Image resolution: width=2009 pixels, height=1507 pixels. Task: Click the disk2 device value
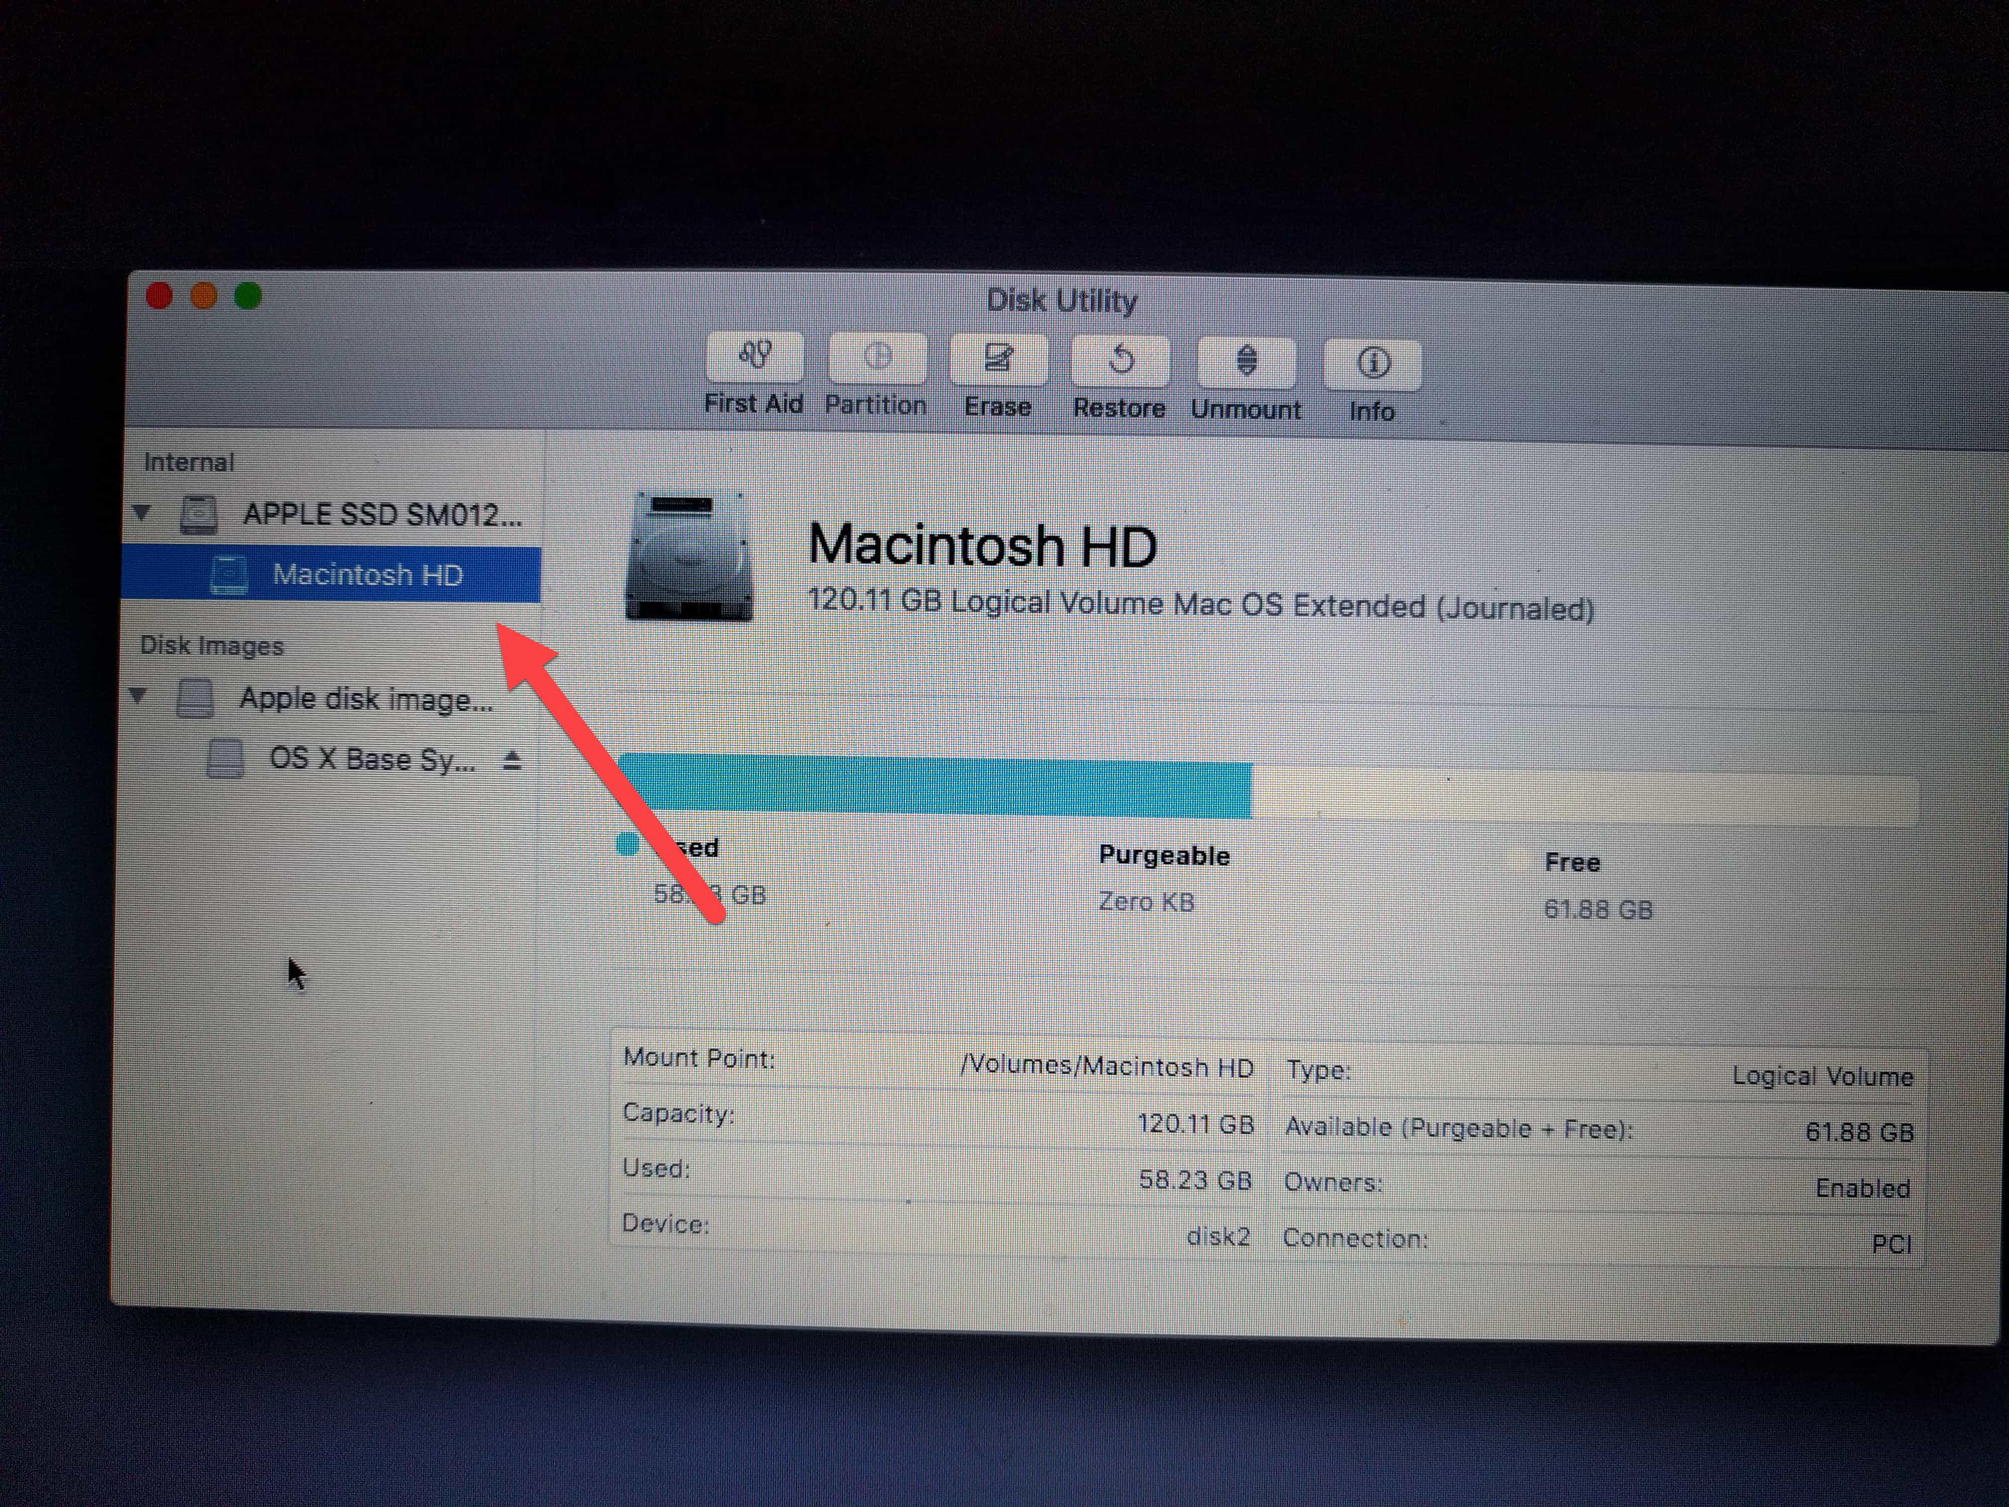coord(1219,1236)
